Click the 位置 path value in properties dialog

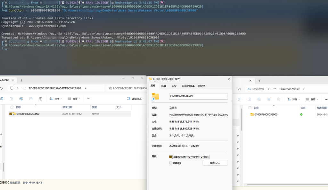point(199,115)
